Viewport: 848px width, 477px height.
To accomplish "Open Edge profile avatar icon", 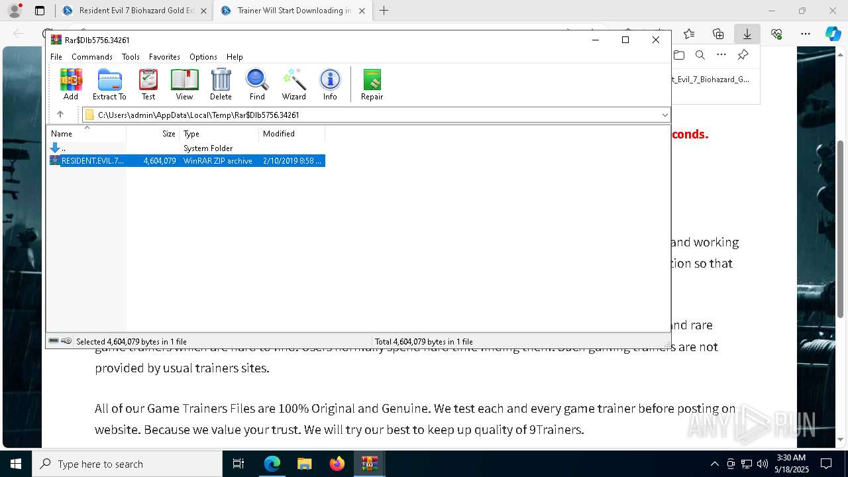I will click(x=15, y=11).
